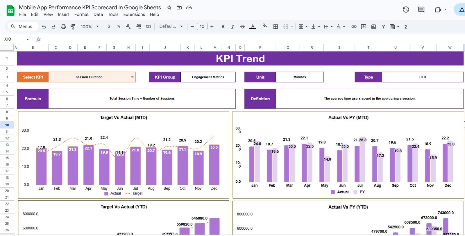Insert a comment from toolbar
Viewport: 465px width, 236px height.
(364, 27)
